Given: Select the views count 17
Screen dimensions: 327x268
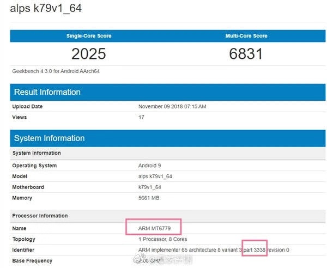Looking at the screenshot, I should coord(141,117).
